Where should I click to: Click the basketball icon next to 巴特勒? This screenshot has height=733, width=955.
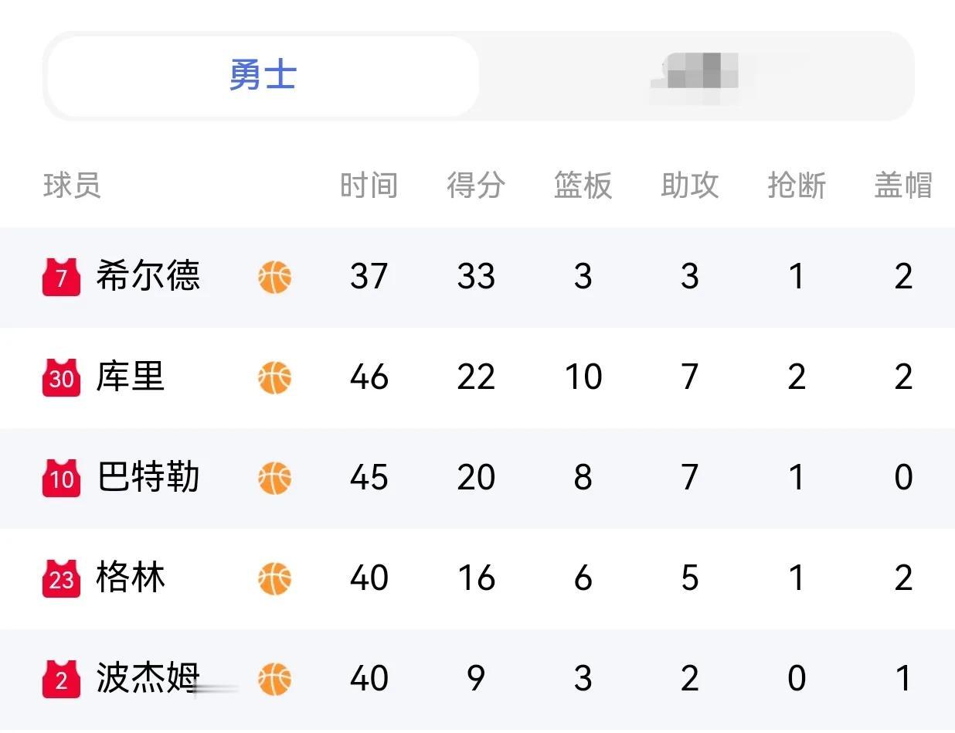(274, 478)
